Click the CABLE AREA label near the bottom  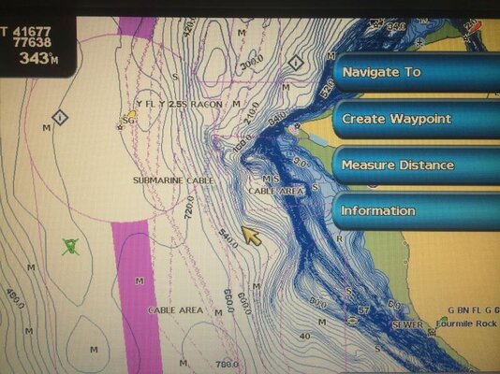coord(175,310)
